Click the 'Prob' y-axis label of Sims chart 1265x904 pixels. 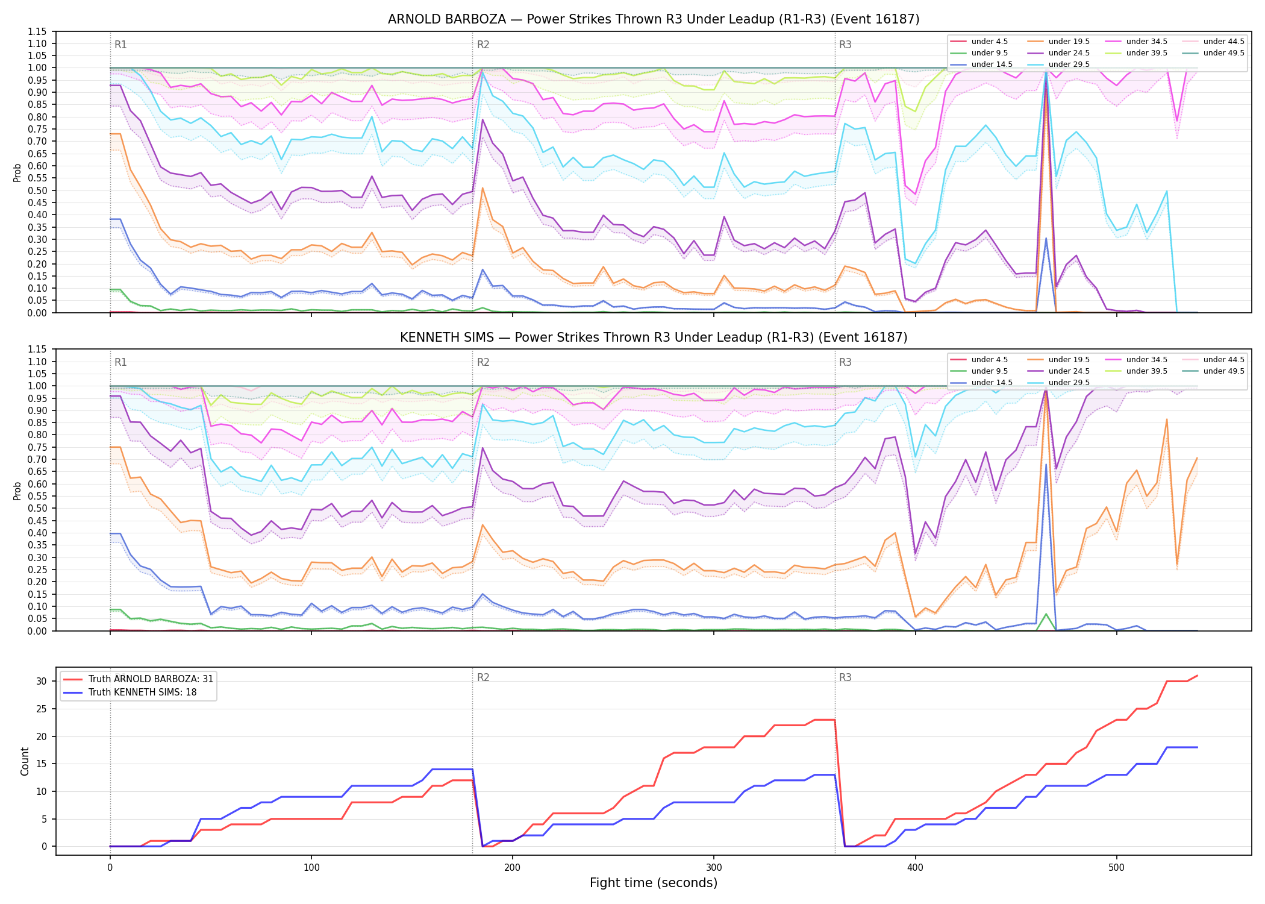coord(17,491)
